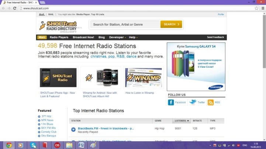This screenshot has width=266, height=149.
Task: Click the browser back arrow
Action: (x=3, y=8)
